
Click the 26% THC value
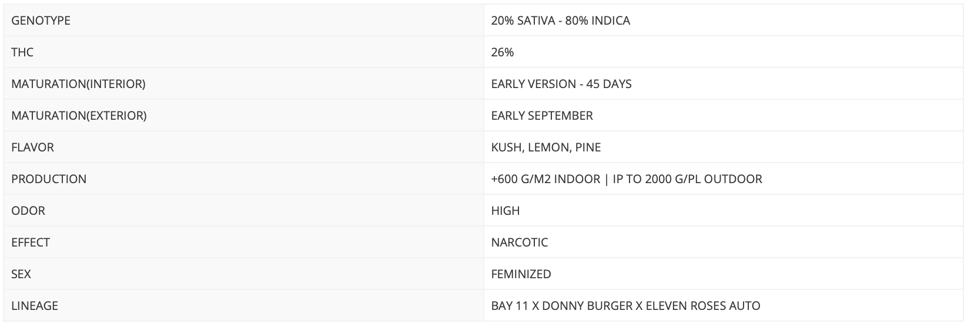point(503,52)
